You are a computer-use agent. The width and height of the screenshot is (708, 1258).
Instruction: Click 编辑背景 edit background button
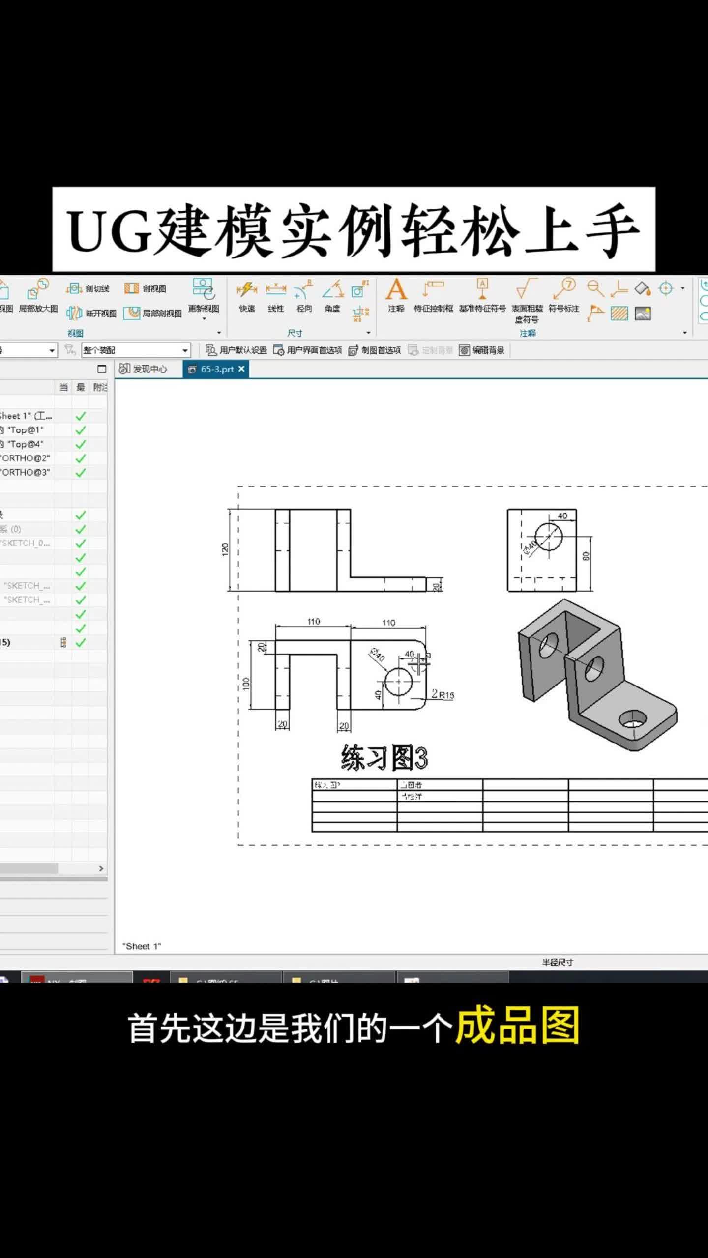click(482, 350)
